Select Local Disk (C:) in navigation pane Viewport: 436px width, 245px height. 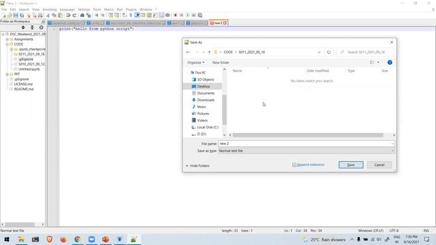pos(207,127)
